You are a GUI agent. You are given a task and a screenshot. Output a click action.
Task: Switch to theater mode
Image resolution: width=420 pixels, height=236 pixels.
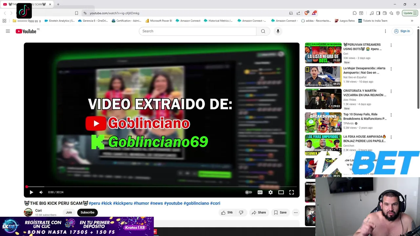281,192
